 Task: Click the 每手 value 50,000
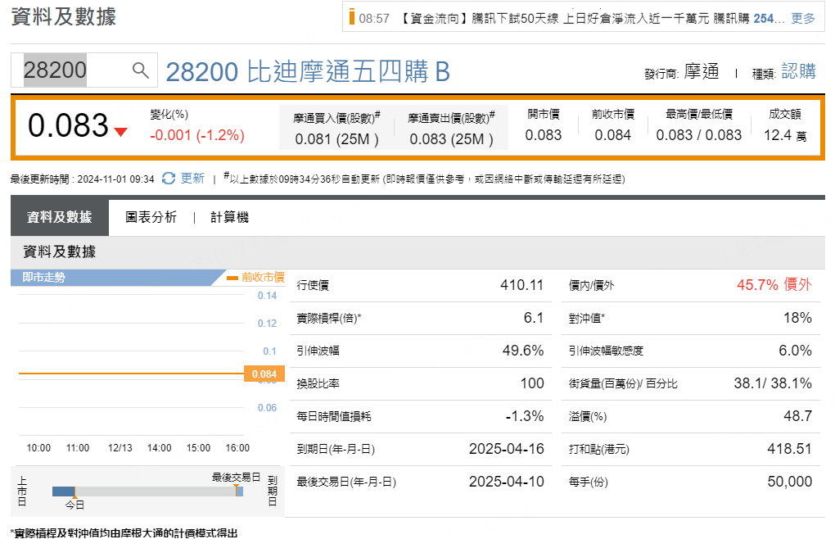tap(790, 482)
